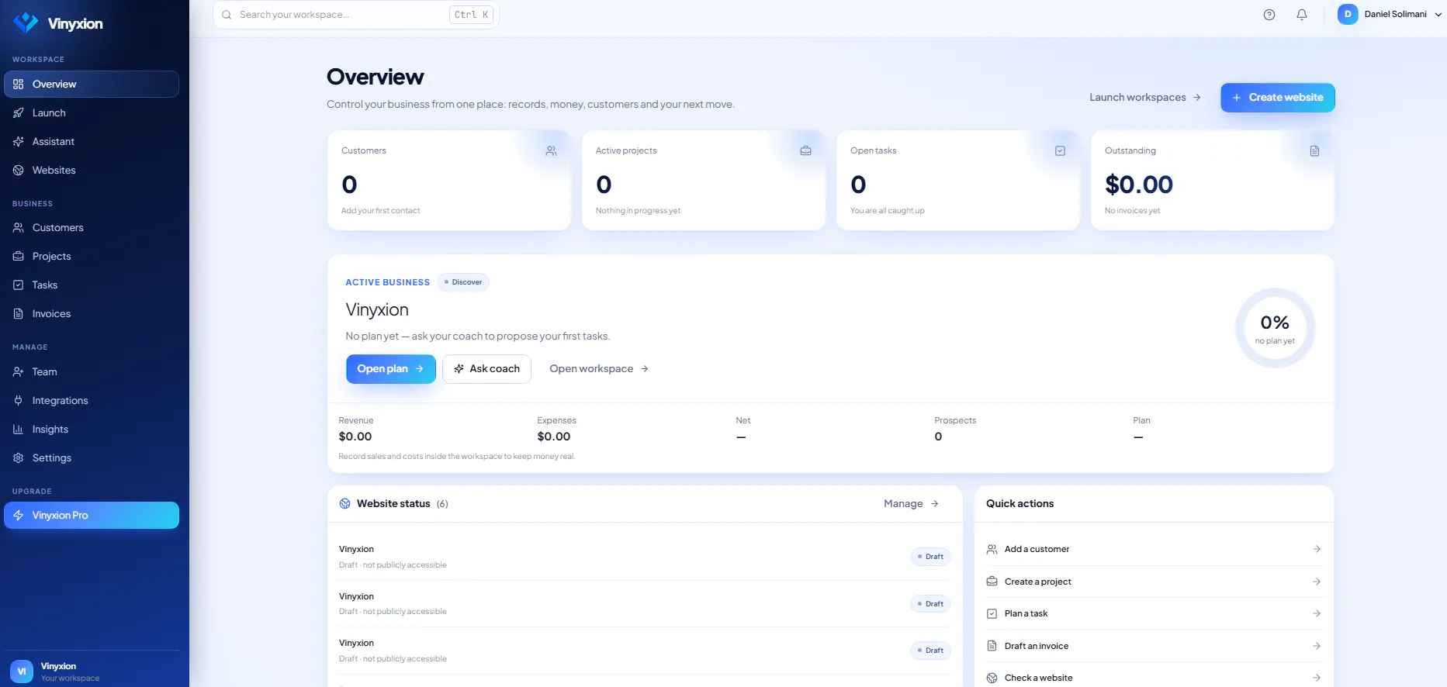Click the Create website button
Screen dimensions: 1447x687
click(x=1278, y=98)
